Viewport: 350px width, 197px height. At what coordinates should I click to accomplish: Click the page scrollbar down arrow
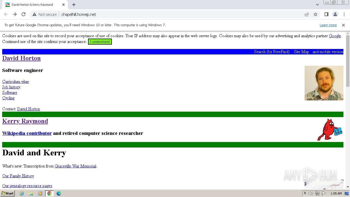348,187
